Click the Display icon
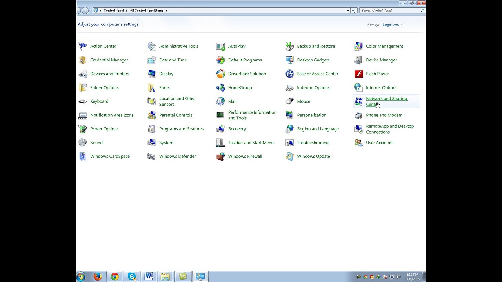 152,74
